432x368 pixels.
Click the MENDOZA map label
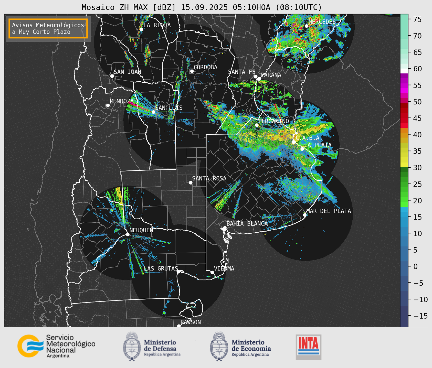click(122, 101)
